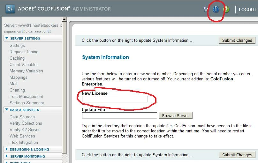Click the bottom Submit Changes button
258x163 pixels.
pos(237,155)
